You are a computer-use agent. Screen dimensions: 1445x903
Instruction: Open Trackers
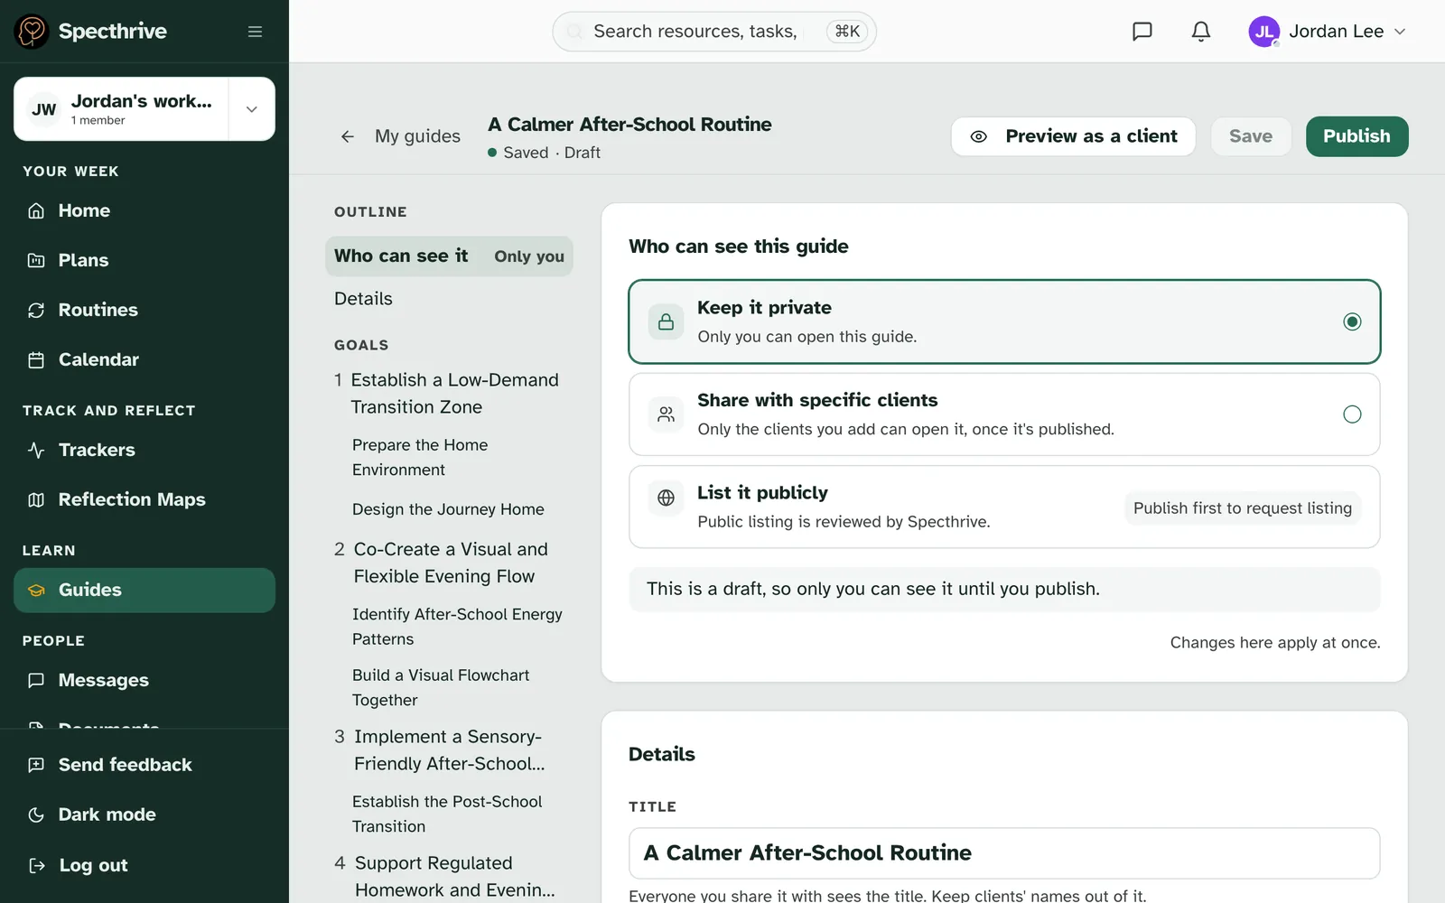(x=144, y=450)
